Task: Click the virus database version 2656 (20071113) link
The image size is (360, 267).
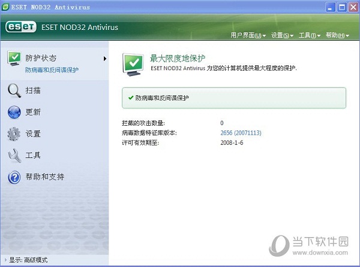Action: click(x=241, y=133)
